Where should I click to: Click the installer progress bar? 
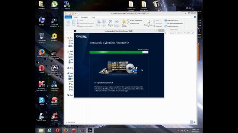[x=119, y=52]
